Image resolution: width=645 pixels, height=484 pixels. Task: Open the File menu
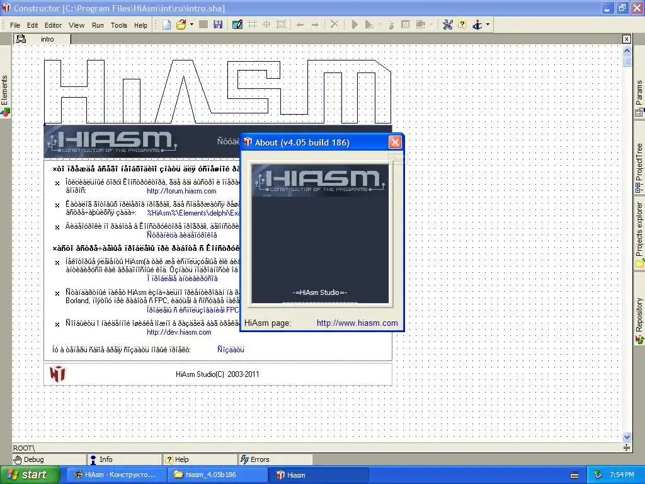click(x=15, y=25)
